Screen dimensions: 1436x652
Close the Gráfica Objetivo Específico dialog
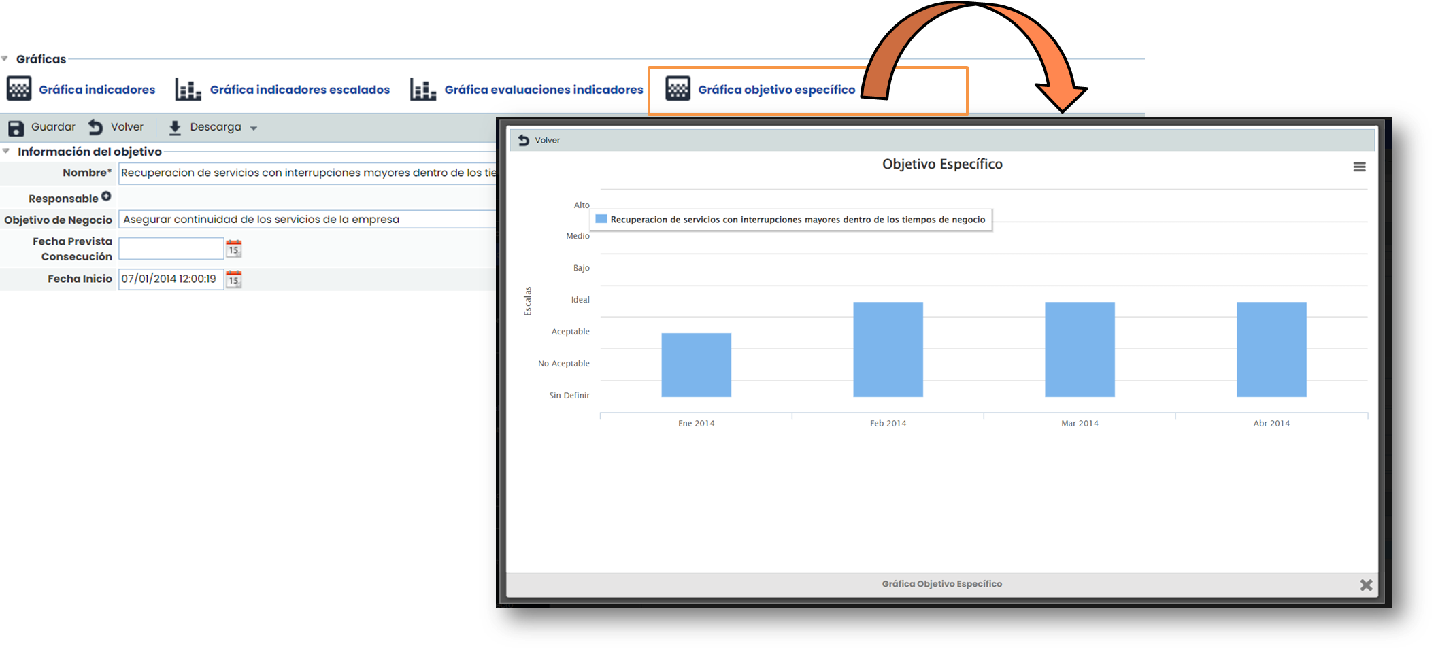pos(1366,585)
